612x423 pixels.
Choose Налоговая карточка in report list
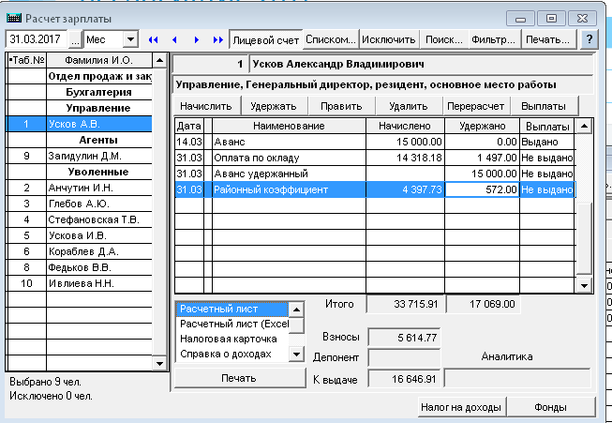(x=229, y=339)
